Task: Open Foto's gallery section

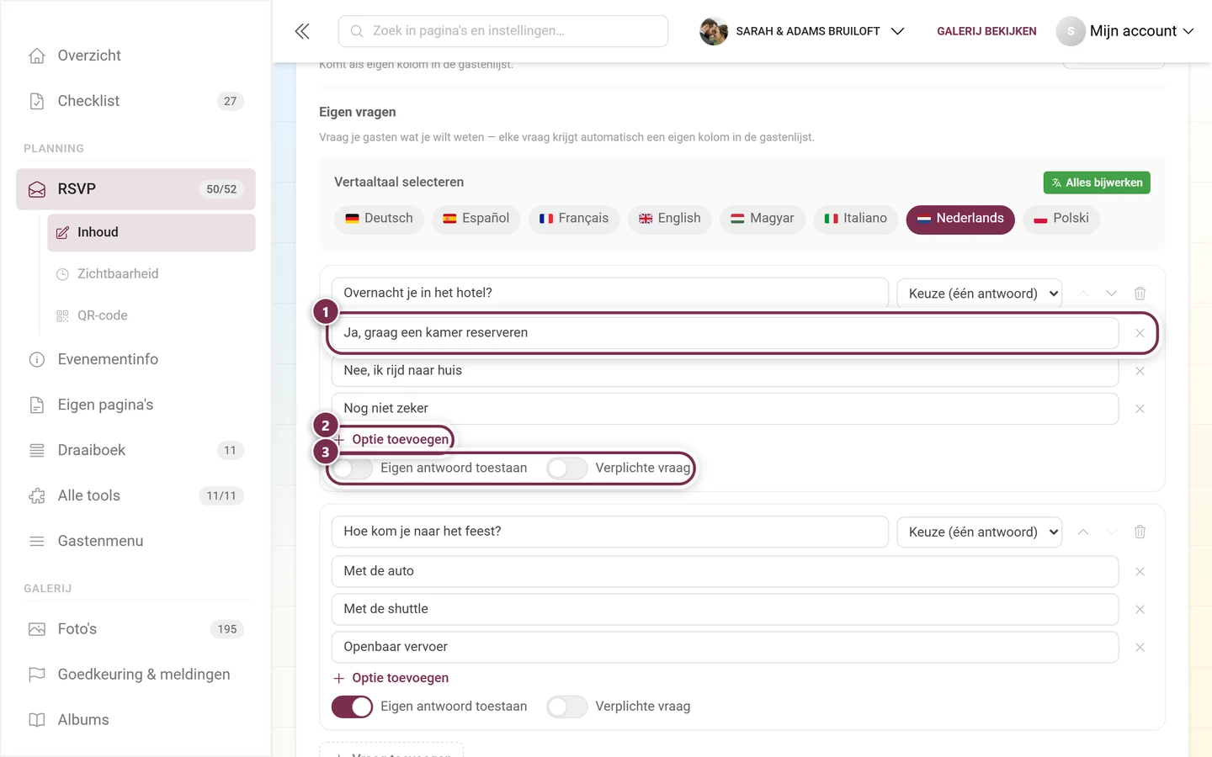Action: 136,629
